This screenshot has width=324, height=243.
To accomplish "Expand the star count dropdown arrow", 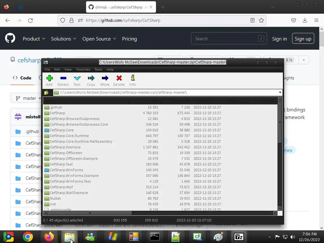I will tap(303, 60).
